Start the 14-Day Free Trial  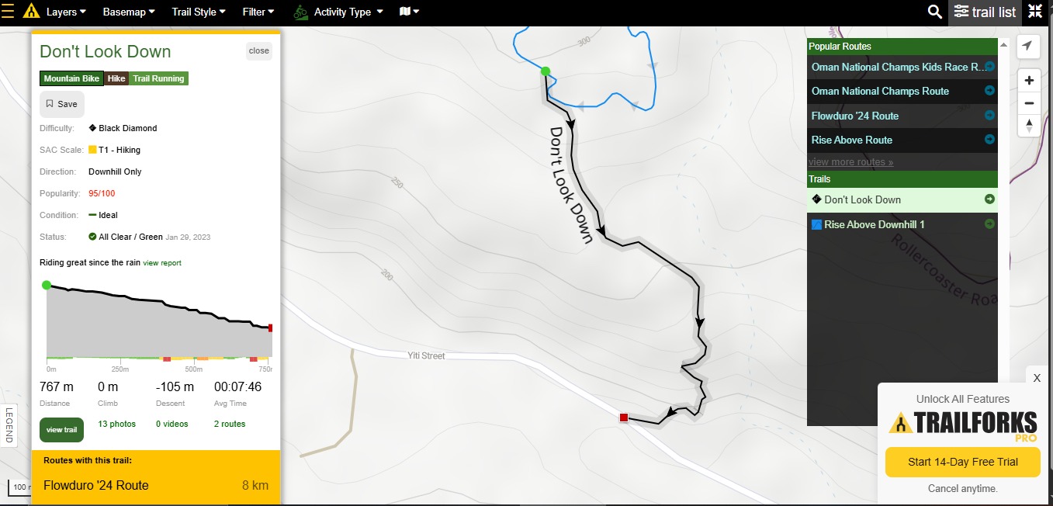962,462
